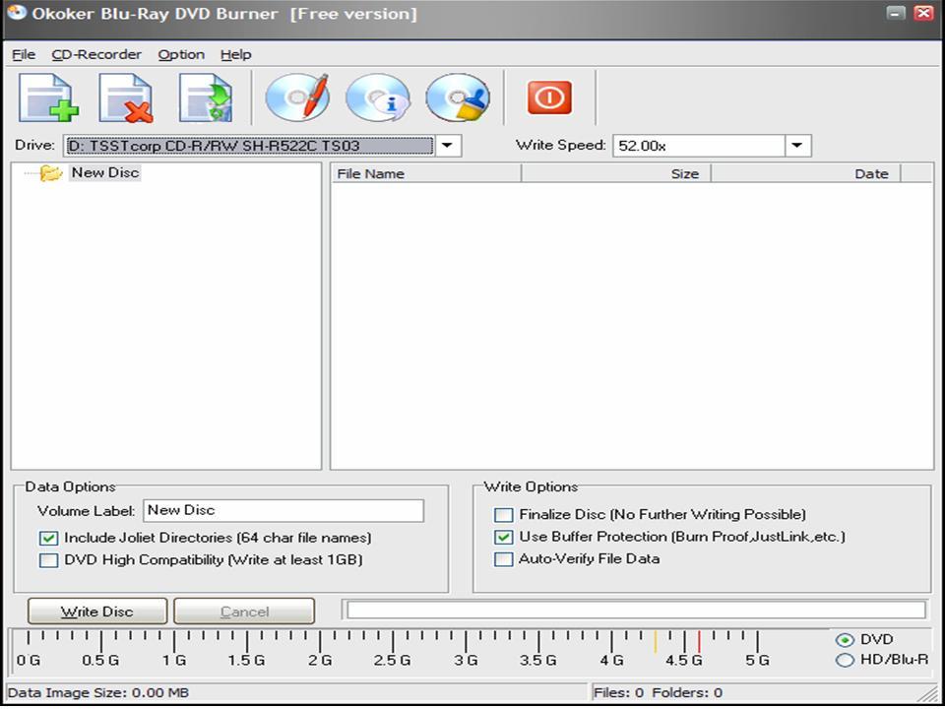Open the Drive selection dropdown
The image size is (945, 709).
(x=448, y=145)
